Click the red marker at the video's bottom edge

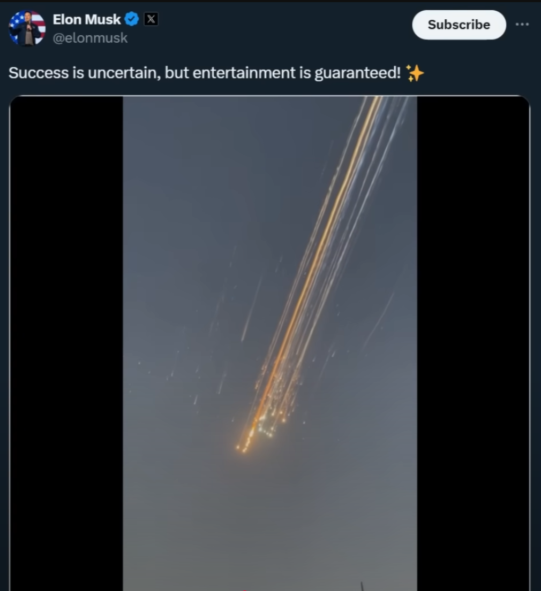pyautogui.click(x=245, y=589)
